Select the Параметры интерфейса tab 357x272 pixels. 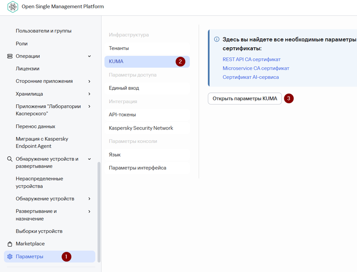pos(147,168)
